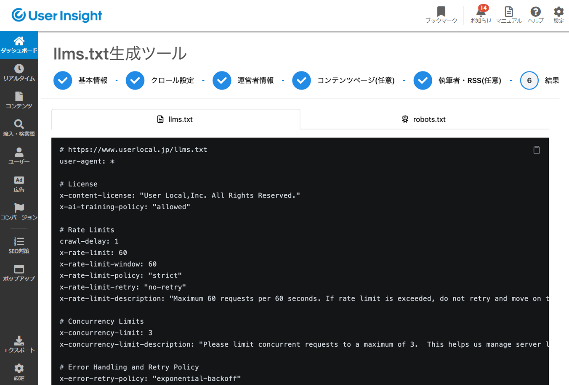Open the ポップアップ window icon
This screenshot has width=569, height=385.
point(19,269)
